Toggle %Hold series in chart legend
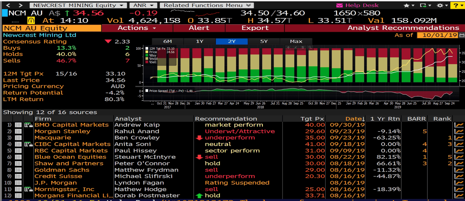 click(x=147, y=59)
